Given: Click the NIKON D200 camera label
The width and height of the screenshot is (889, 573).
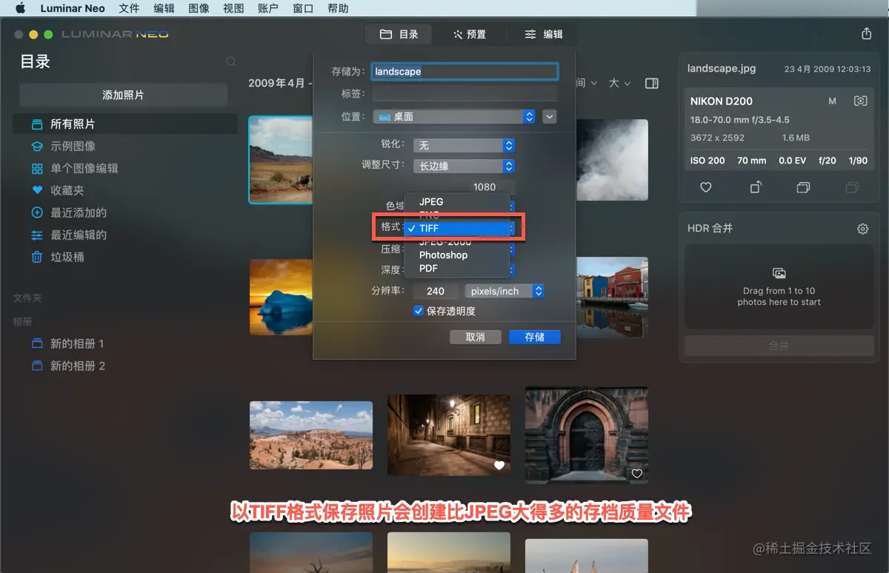Looking at the screenshot, I should [722, 101].
